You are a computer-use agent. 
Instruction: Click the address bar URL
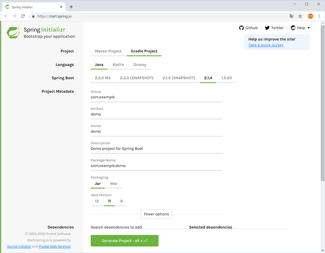pos(54,16)
